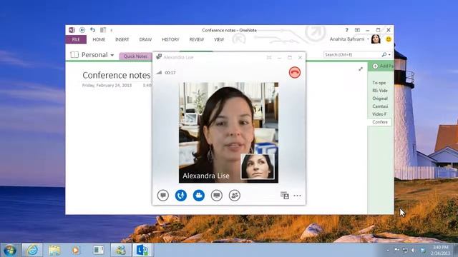
Task: Select the 'RE: Vide' page in the list
Action: 380,91
